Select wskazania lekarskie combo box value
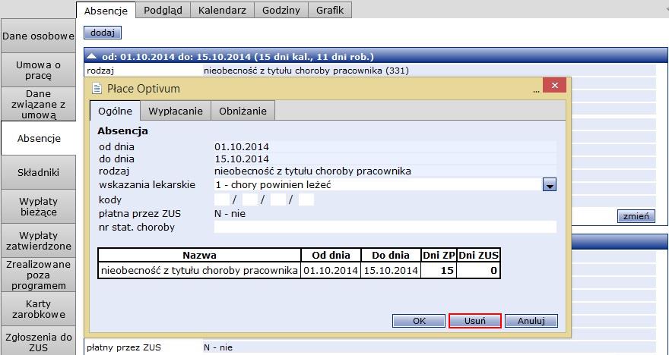This screenshot has height=355, width=669. pos(378,185)
